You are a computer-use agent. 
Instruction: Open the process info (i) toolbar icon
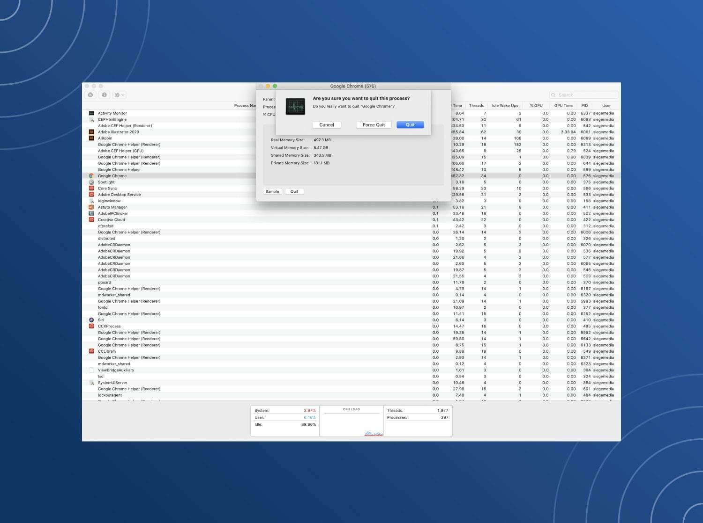tap(104, 95)
